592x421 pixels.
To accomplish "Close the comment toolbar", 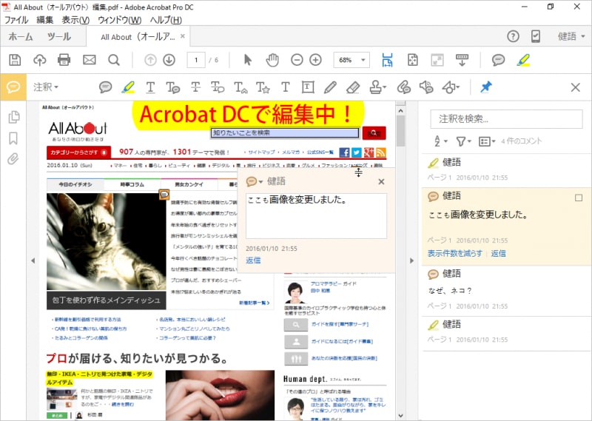I will pyautogui.click(x=576, y=87).
